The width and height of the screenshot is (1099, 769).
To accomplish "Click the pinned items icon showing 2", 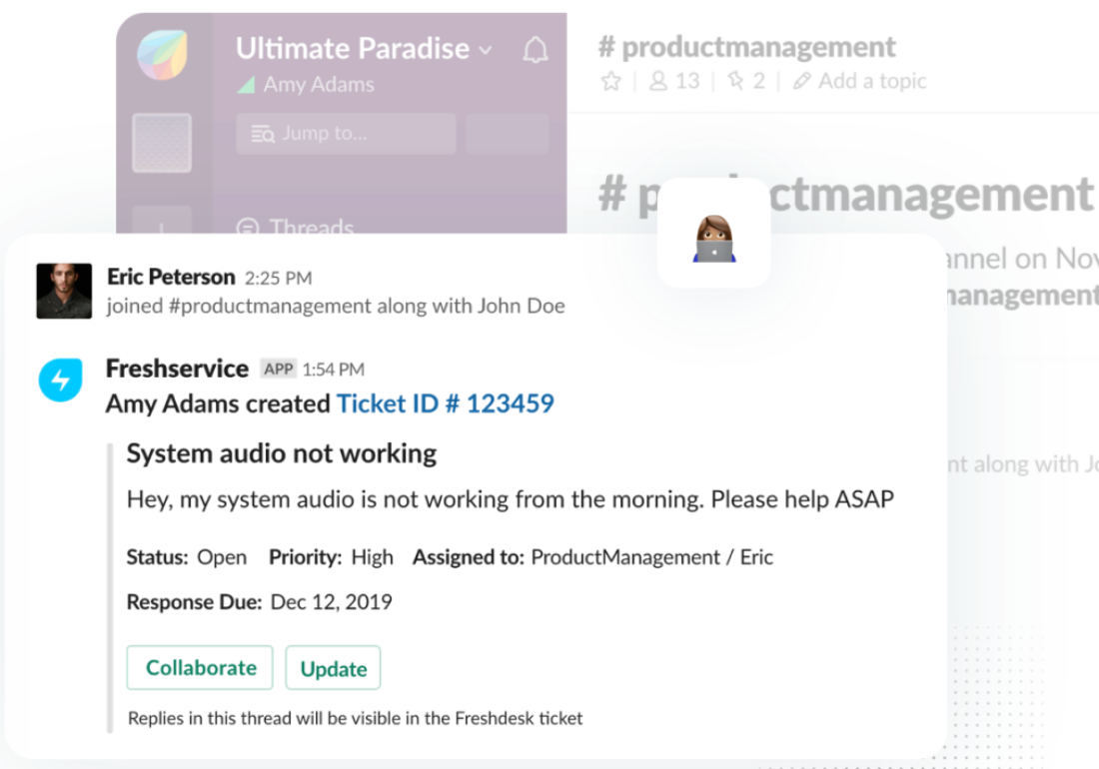I will coord(744,81).
